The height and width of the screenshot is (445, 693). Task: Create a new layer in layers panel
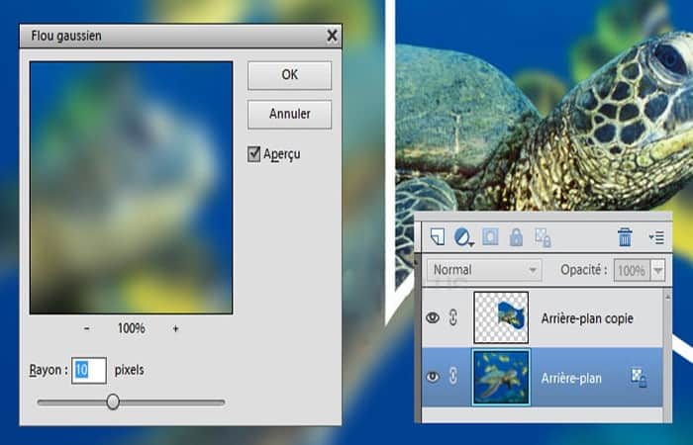[x=438, y=237]
